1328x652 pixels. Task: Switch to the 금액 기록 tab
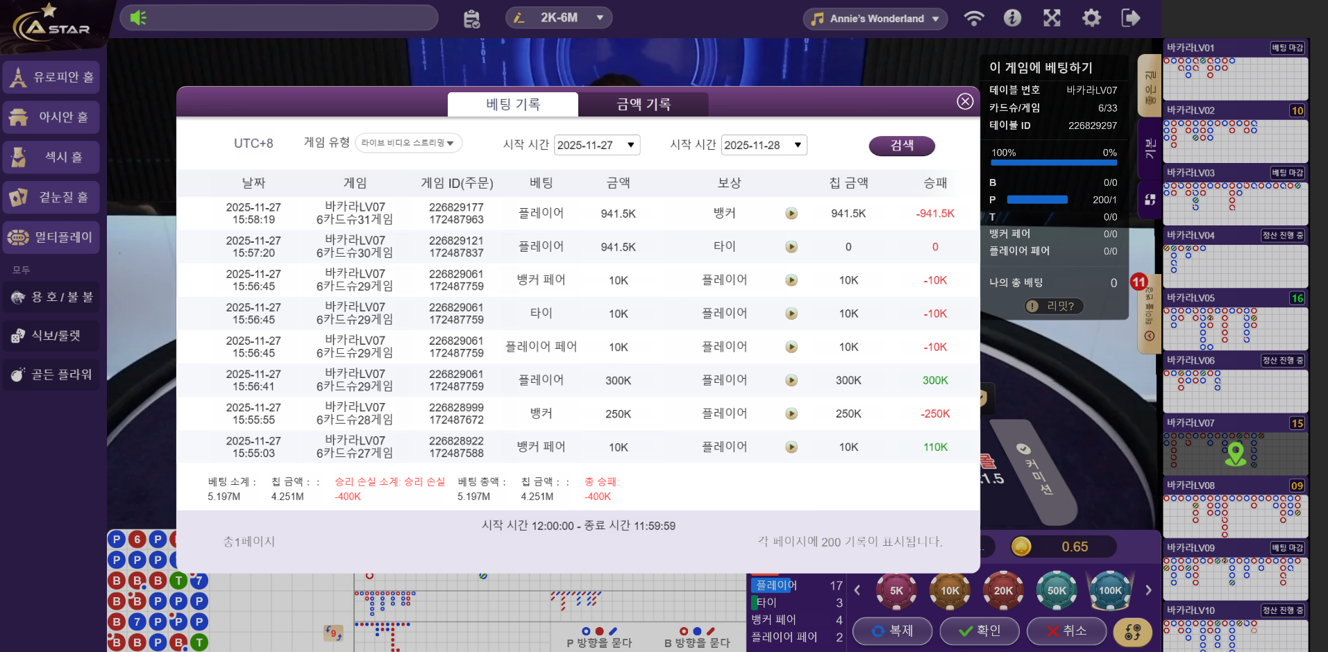point(644,105)
